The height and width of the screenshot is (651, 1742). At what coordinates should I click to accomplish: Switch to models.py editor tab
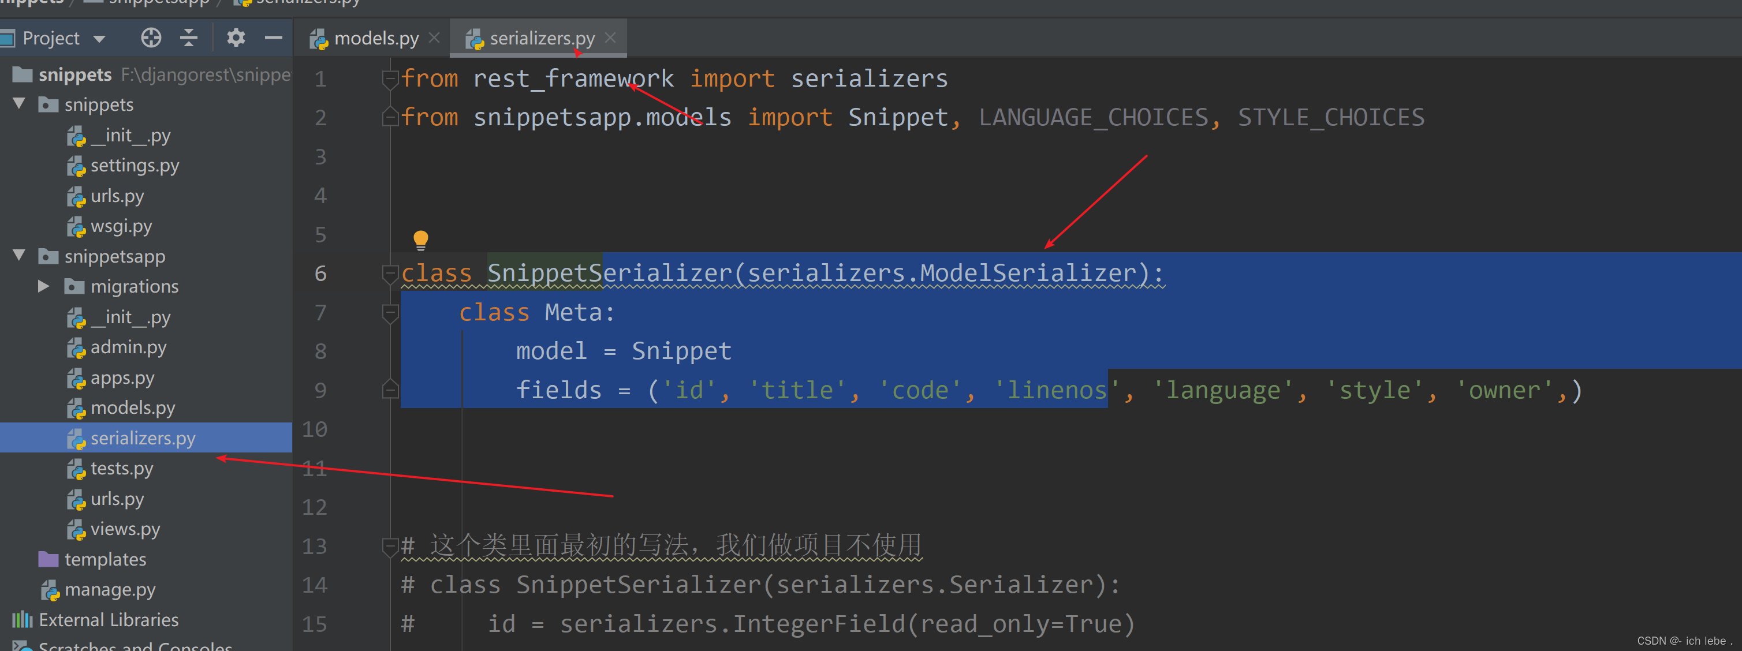point(375,39)
